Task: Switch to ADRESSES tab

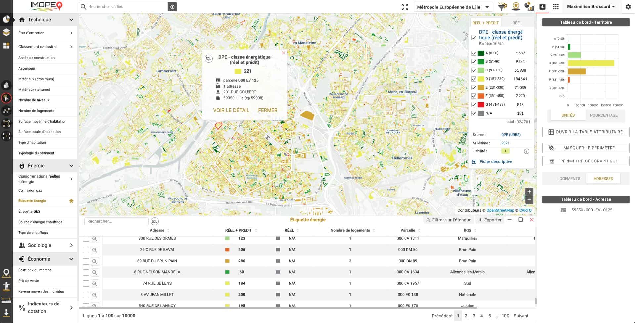Action: tap(603, 179)
